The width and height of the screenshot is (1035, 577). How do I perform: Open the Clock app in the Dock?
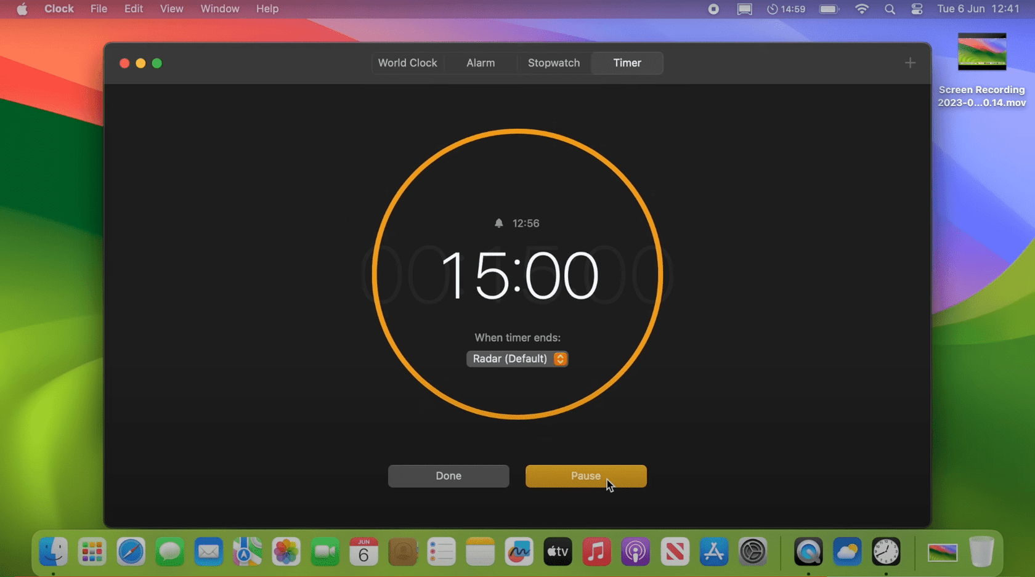coord(886,552)
